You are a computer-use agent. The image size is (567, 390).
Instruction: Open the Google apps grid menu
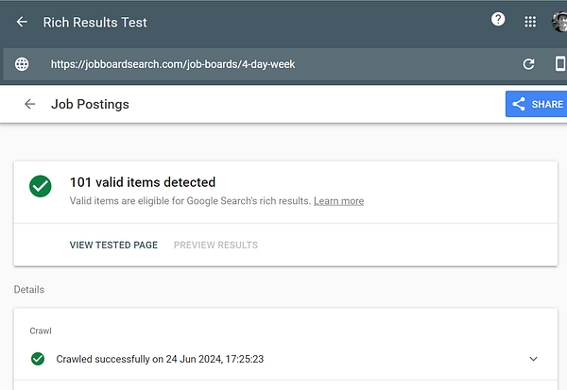[x=530, y=21]
